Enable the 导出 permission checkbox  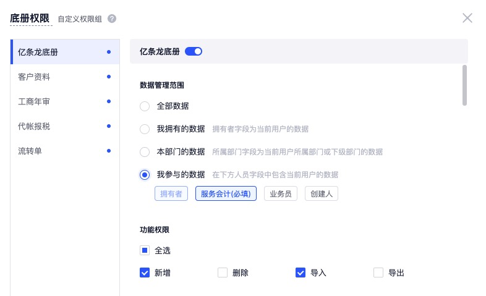tap(378, 273)
